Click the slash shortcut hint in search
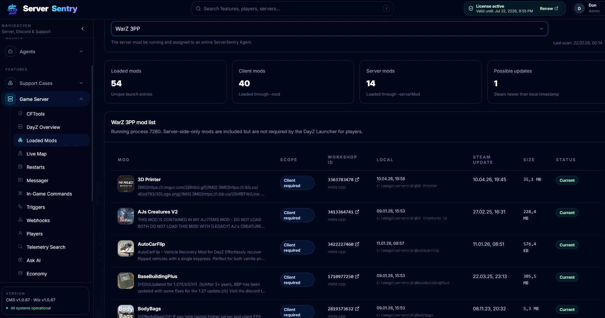 [x=386, y=9]
